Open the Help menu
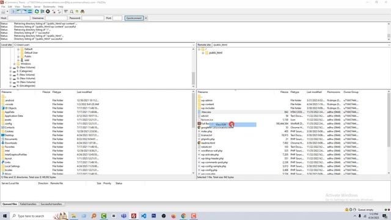The image size is (391, 220). [60, 7]
